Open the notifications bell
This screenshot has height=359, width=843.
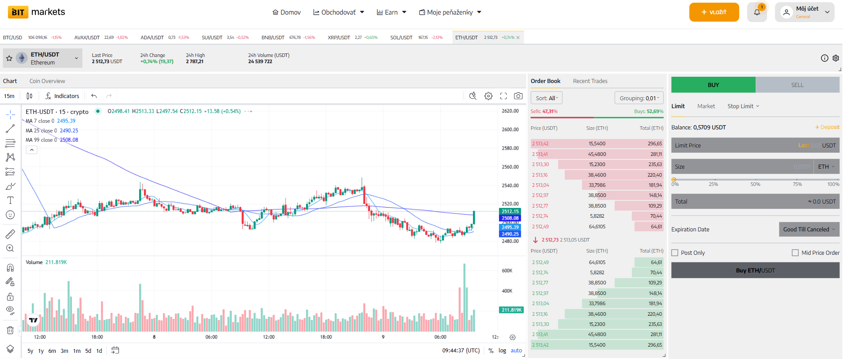point(757,12)
